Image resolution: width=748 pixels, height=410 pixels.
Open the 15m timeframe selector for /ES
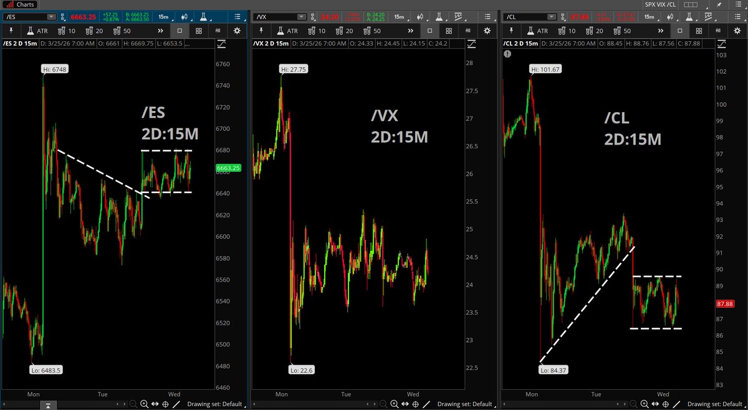click(163, 17)
